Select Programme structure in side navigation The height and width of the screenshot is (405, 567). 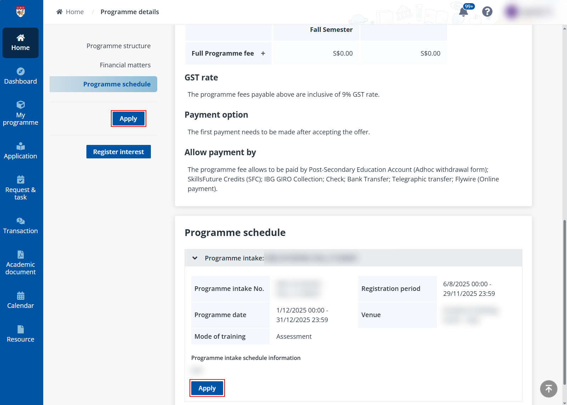click(x=118, y=46)
